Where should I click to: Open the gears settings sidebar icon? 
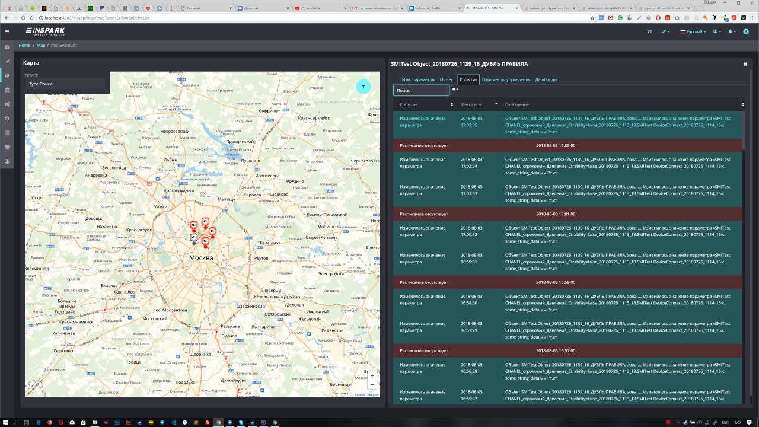[7, 104]
